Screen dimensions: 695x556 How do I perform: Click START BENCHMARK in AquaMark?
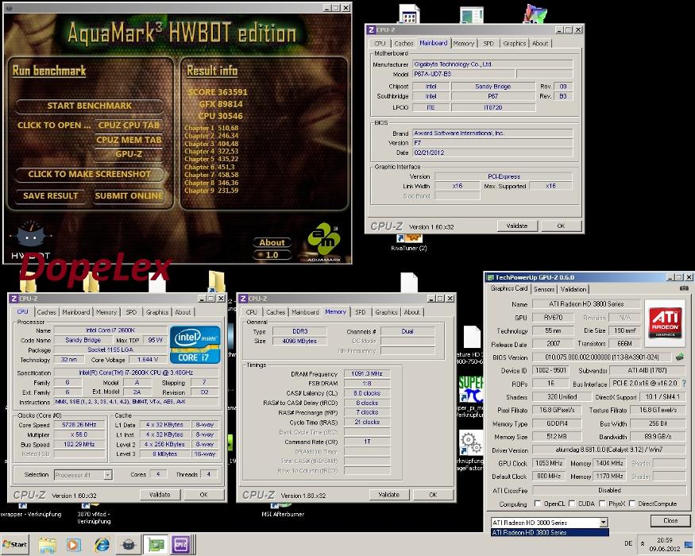coord(90,106)
